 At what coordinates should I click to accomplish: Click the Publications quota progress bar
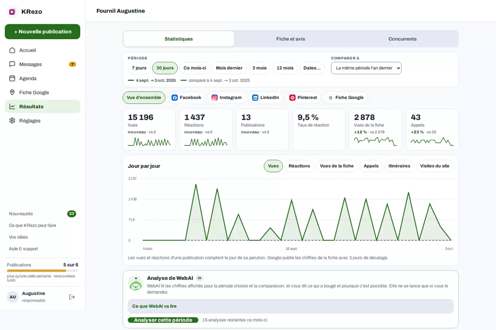[x=43, y=271]
